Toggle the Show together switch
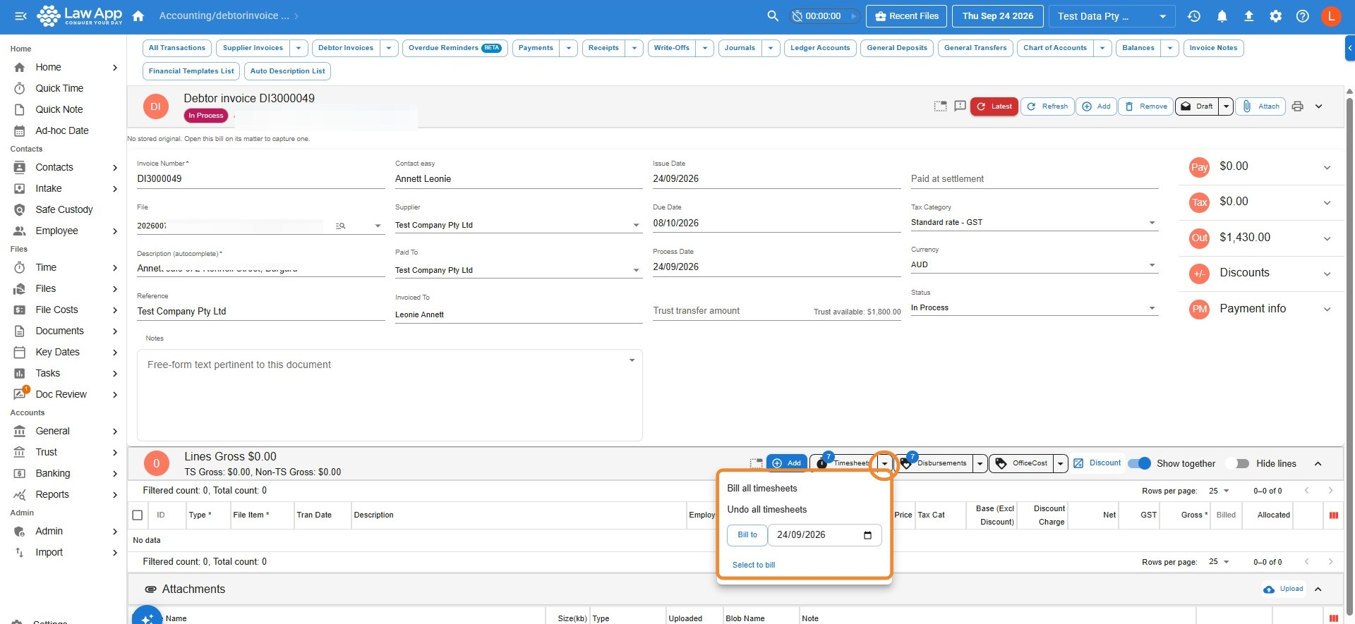Viewport: 1355px width, 624px height. 1139,463
